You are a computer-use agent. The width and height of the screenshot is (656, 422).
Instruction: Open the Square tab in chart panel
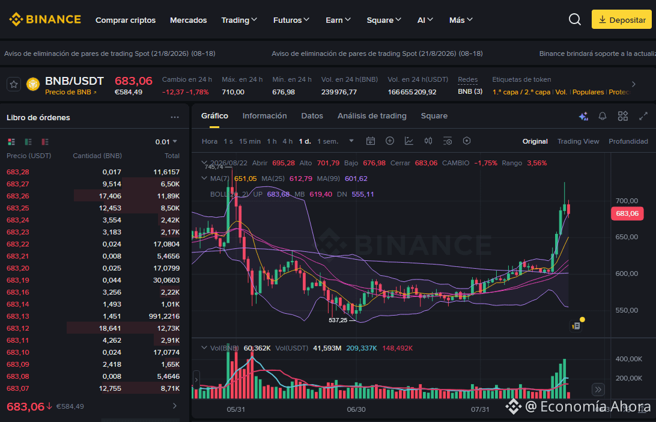tap(434, 116)
